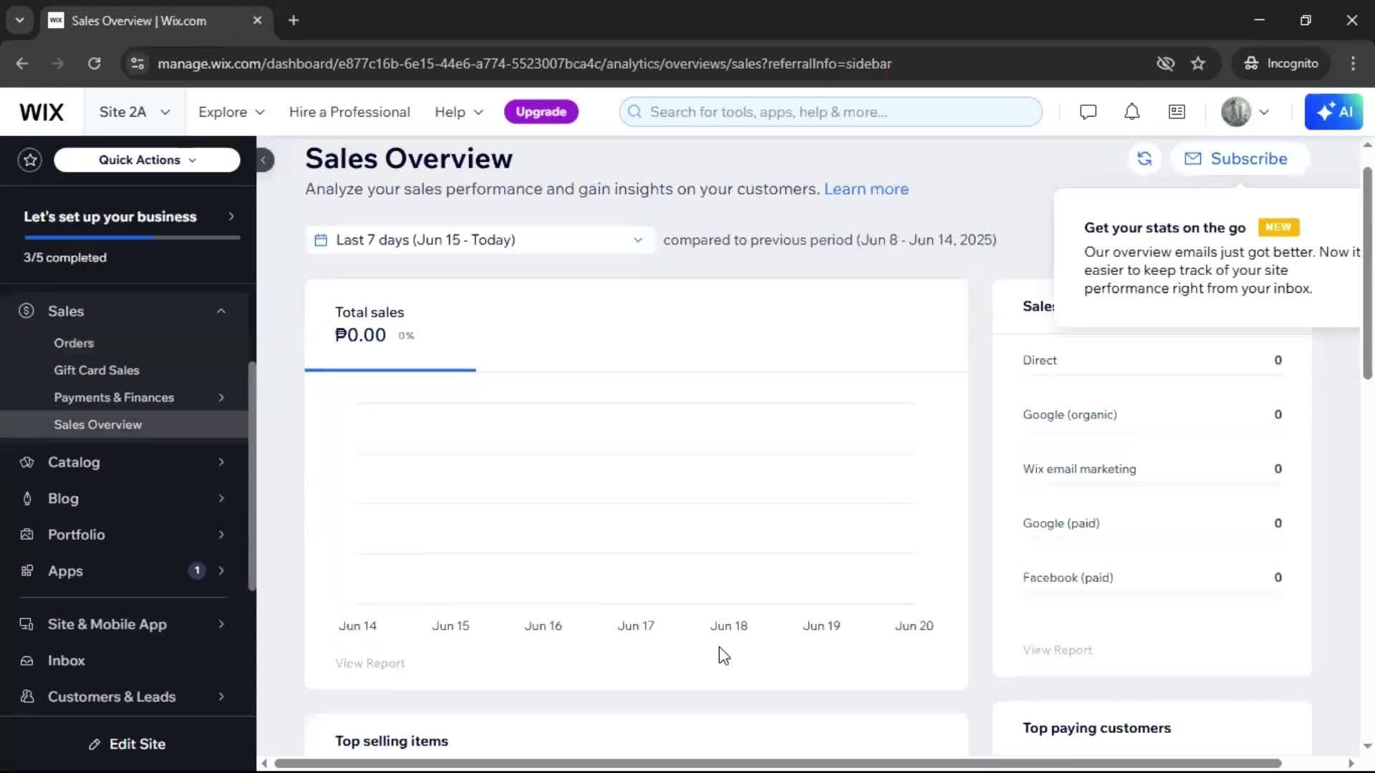
Task: Expand the Payments & Finances submenu arrow
Action: pos(221,398)
